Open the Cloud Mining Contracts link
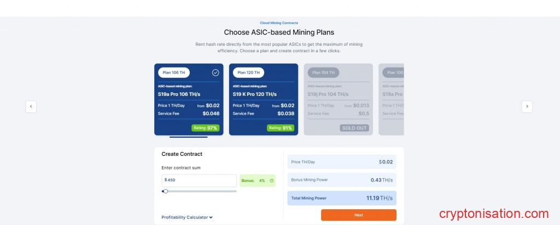Image resolution: width=560 pixels, height=225 pixels. pos(279,23)
